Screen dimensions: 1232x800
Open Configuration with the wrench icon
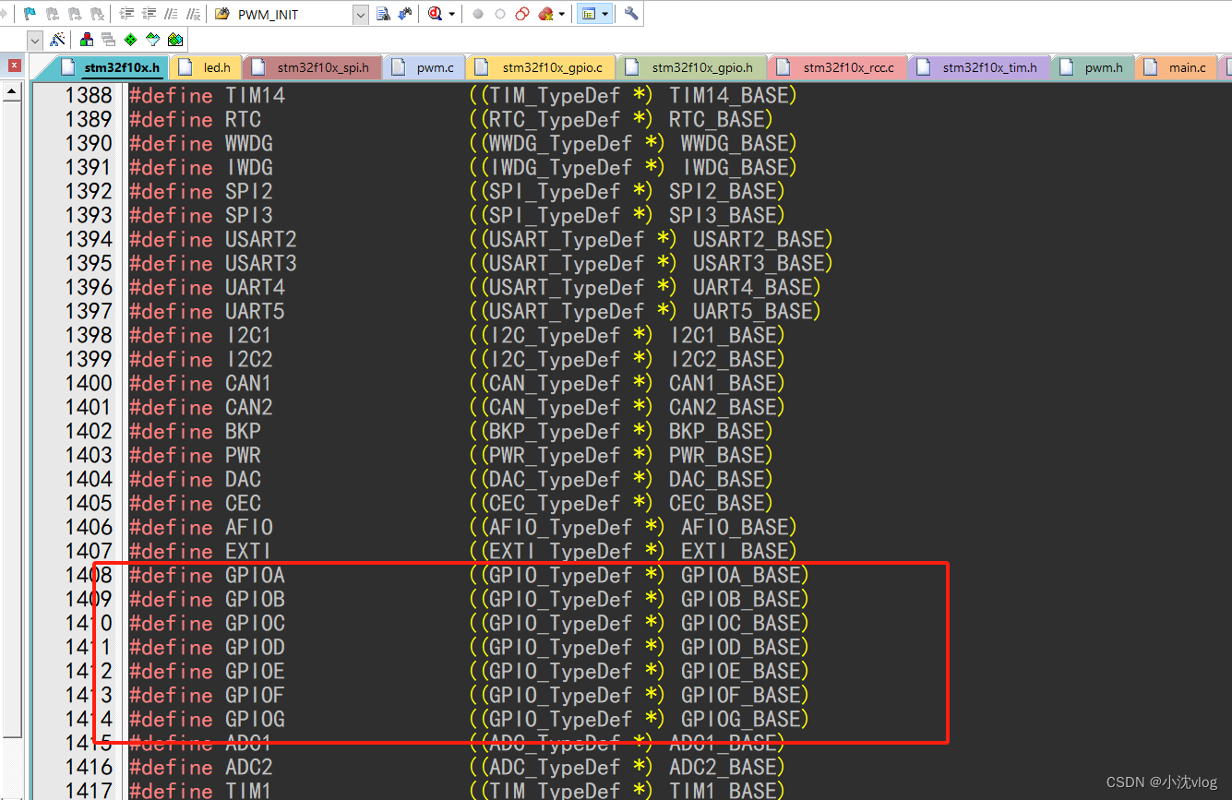(631, 14)
